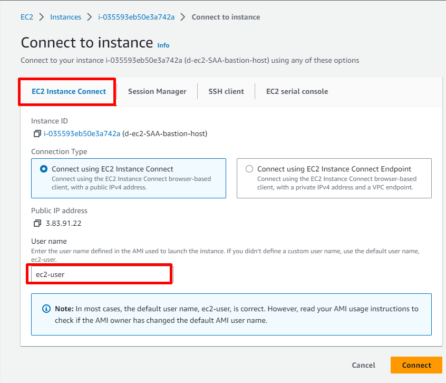Click the Cancel button
Viewport: 446px width, 383px height.
click(x=363, y=365)
